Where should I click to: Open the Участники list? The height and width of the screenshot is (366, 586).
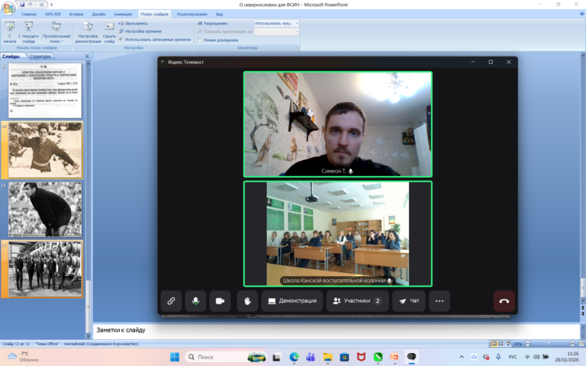[x=357, y=301]
